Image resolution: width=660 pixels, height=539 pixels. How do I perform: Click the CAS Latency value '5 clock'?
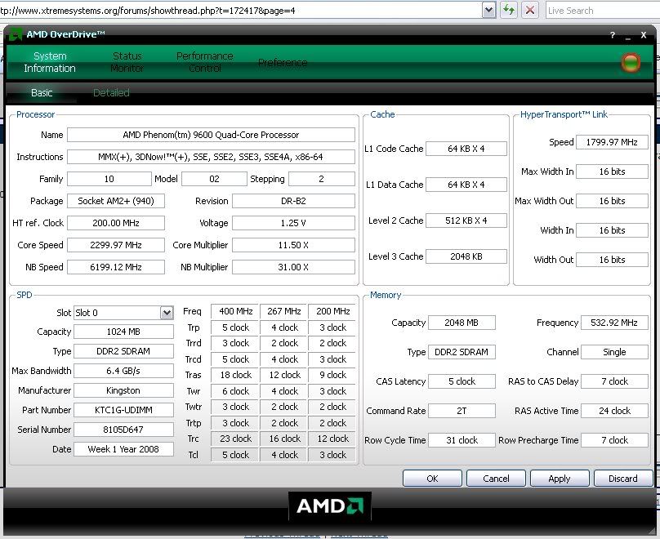[x=462, y=381]
